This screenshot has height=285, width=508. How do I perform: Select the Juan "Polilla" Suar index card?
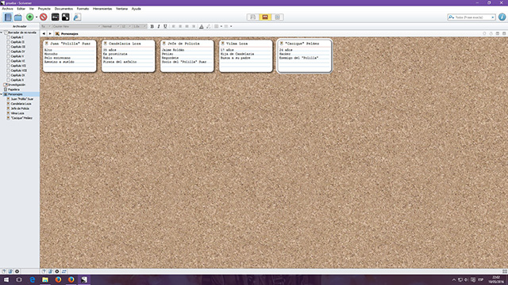click(x=69, y=56)
